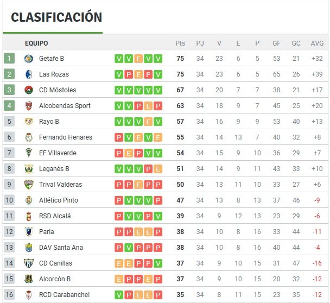Image resolution: width=330 pixels, height=303 pixels.
Task: Click position number 16 badge
Action: (9, 295)
